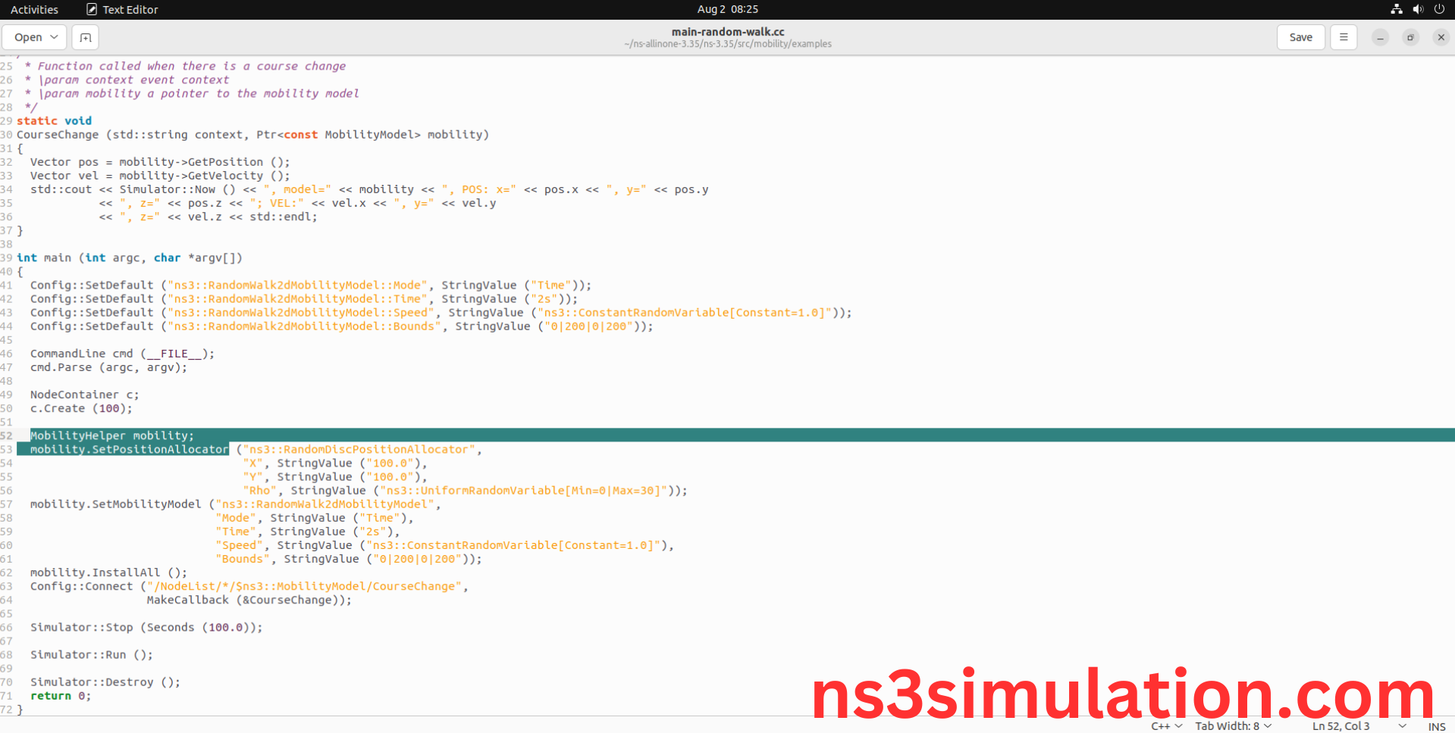1455x733 pixels.
Task: Toggle the INS insert mode indicator
Action: (x=1436, y=726)
